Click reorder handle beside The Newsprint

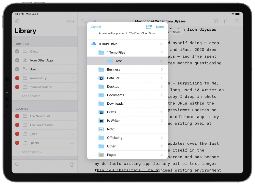point(72,116)
